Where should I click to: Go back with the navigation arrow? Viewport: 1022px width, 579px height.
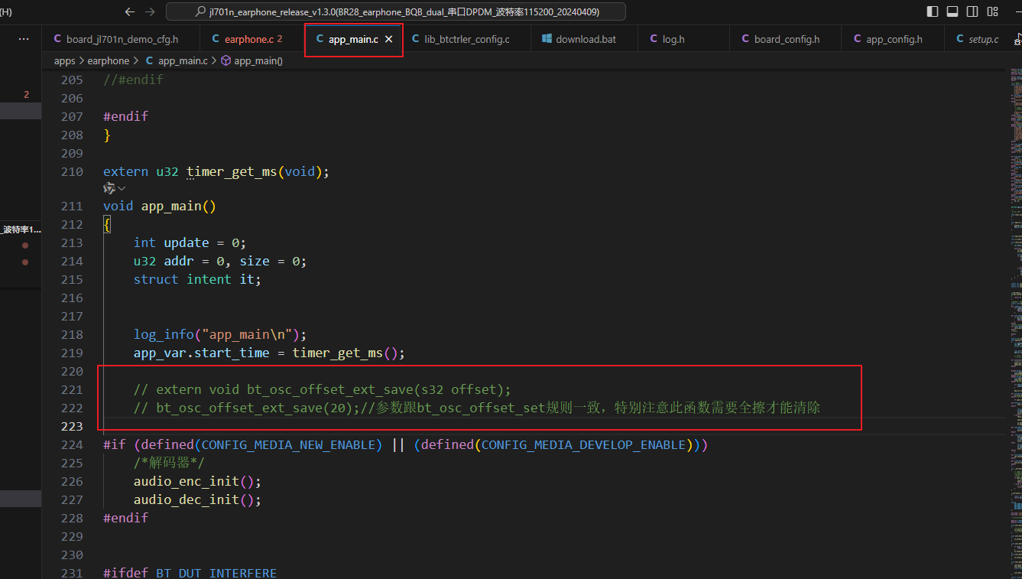(129, 11)
